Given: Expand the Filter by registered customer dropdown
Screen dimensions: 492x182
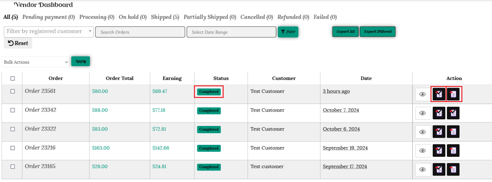Looking at the screenshot, I should tap(49, 32).
